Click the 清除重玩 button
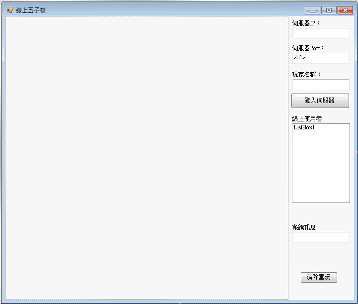The height and width of the screenshot is (304, 358). pyautogui.click(x=319, y=277)
